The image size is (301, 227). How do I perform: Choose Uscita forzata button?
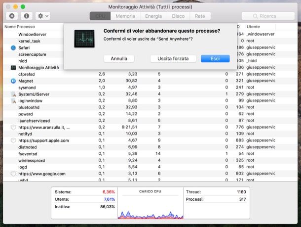(173, 59)
